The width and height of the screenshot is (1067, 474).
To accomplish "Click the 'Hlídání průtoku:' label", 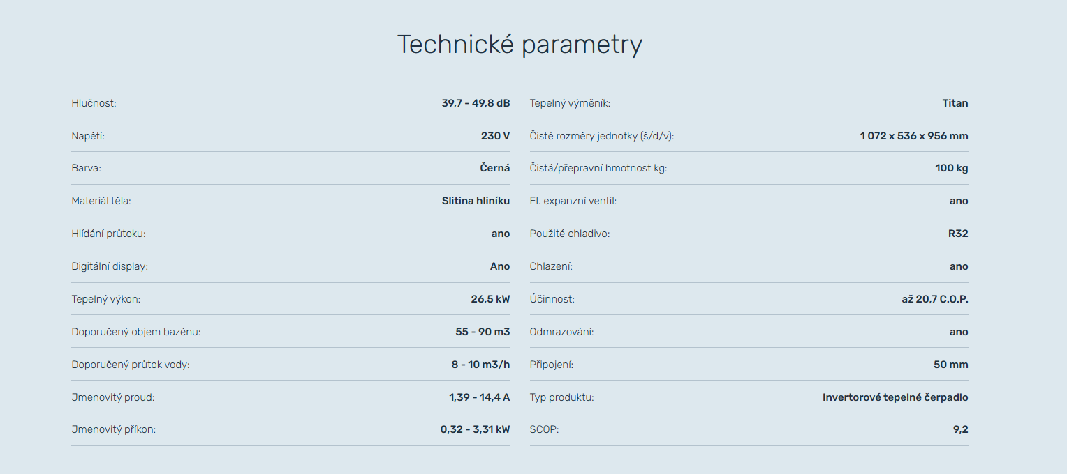I will click(108, 234).
